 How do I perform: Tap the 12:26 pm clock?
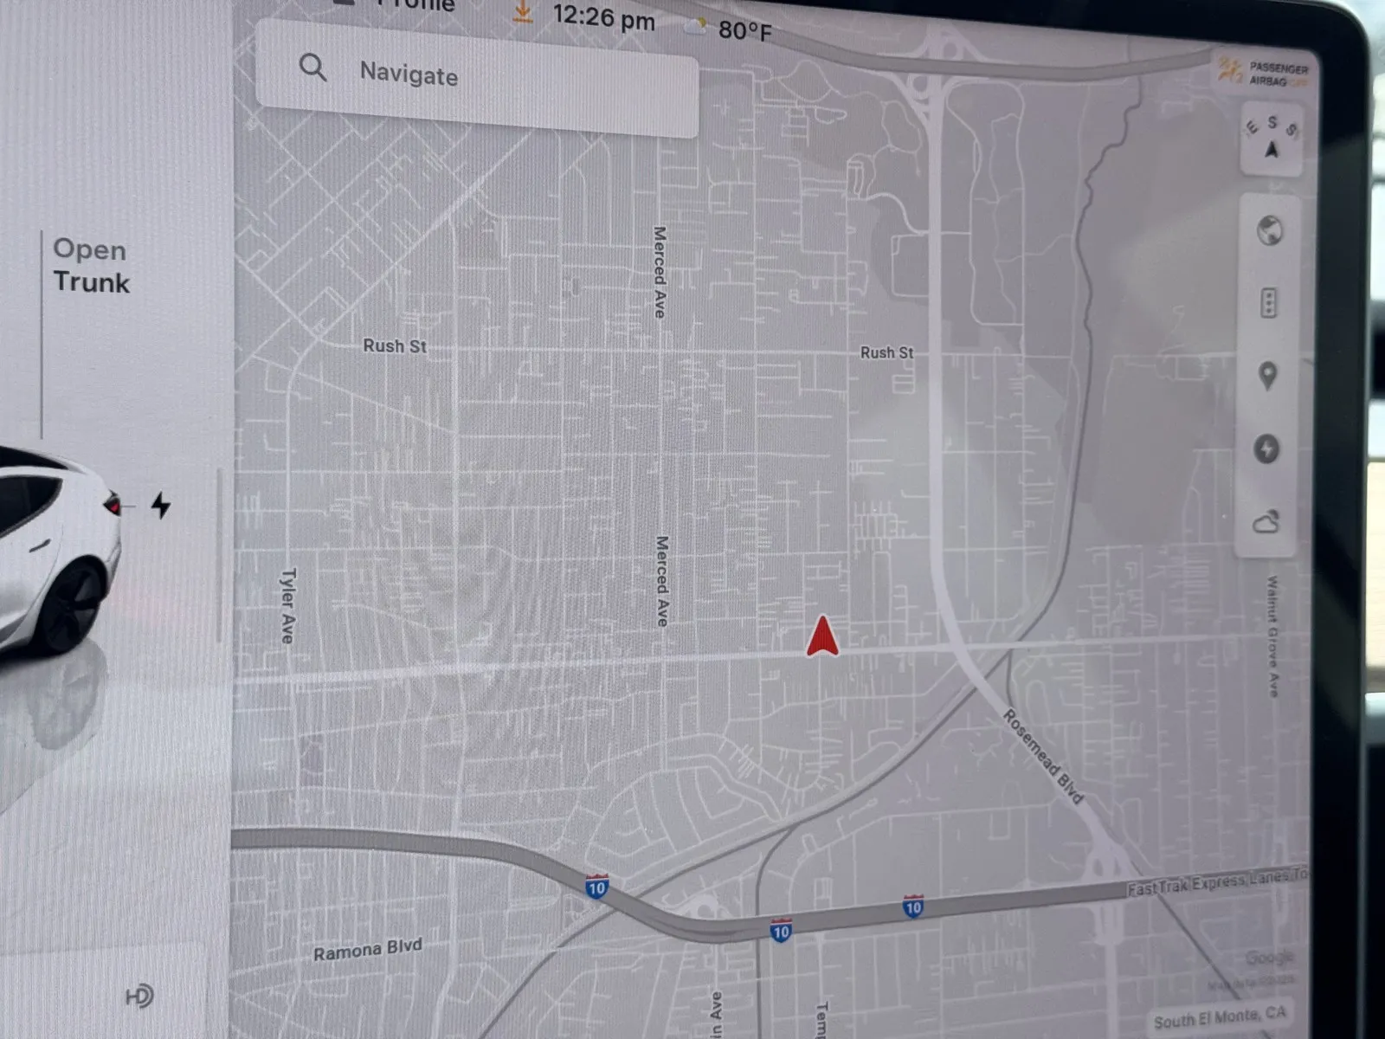[x=603, y=16]
